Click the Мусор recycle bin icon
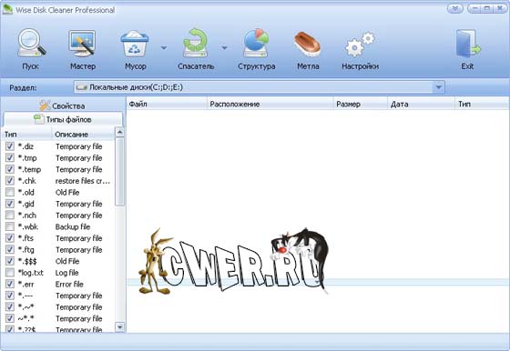Image resolution: width=510 pixels, height=351 pixels. coord(135,43)
